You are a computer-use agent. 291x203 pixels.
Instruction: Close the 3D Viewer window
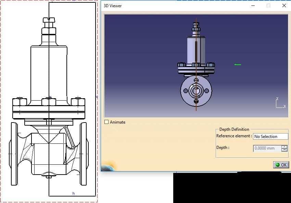click(x=284, y=5)
